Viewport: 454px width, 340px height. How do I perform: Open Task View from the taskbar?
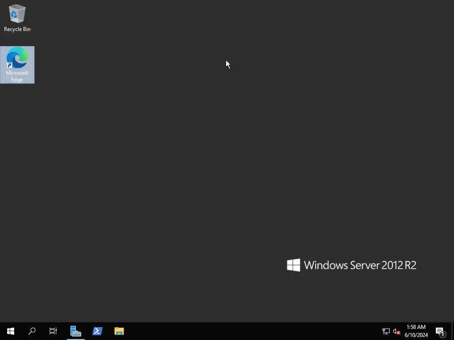coord(53,331)
